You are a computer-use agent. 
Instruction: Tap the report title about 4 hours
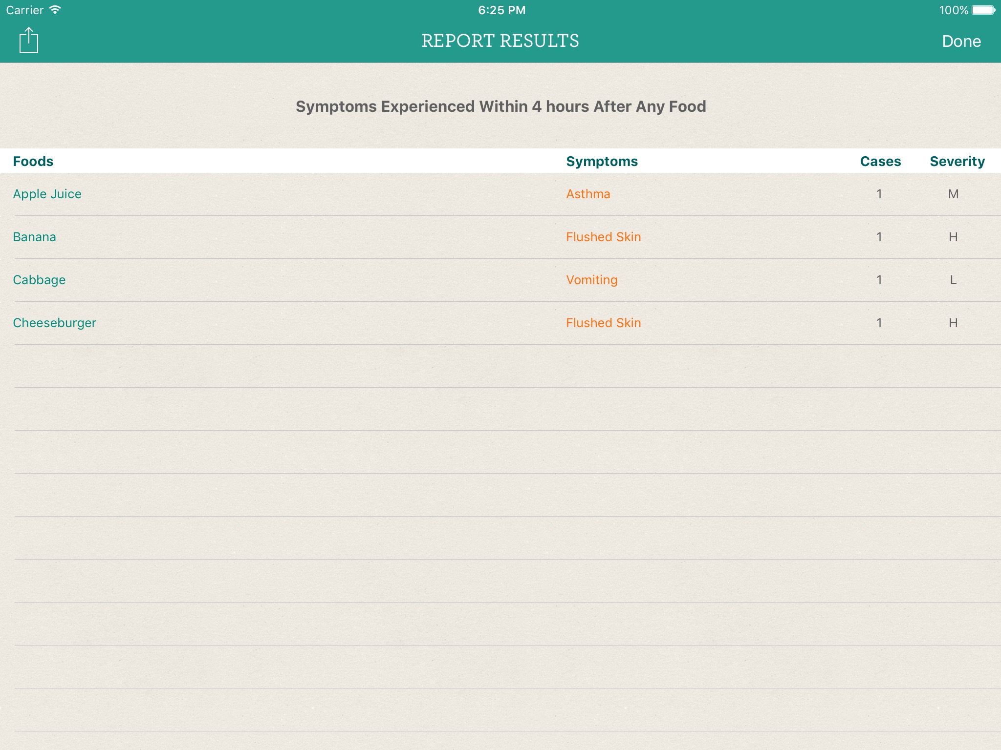click(x=500, y=106)
